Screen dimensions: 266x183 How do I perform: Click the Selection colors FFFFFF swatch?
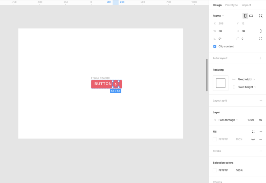[215, 170]
